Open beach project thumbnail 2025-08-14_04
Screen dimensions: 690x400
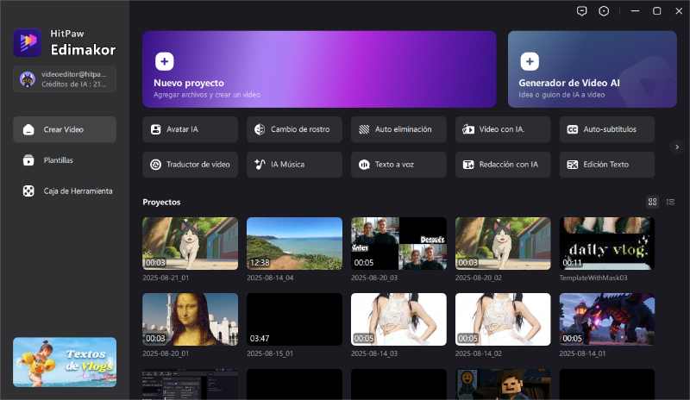[294, 243]
